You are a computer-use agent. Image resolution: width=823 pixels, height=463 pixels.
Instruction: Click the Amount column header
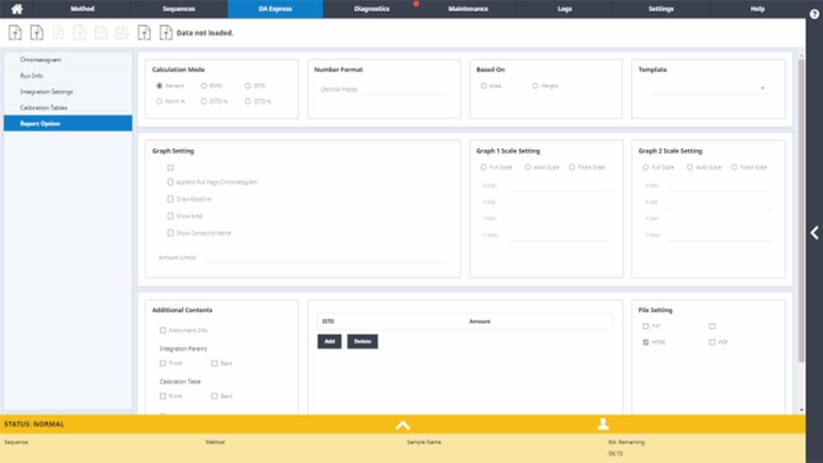tap(479, 322)
